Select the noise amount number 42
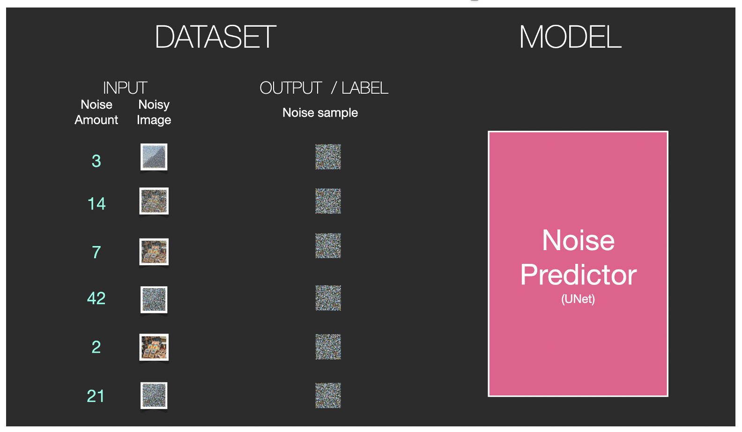Image resolution: width=742 pixels, height=432 pixels. click(x=96, y=298)
